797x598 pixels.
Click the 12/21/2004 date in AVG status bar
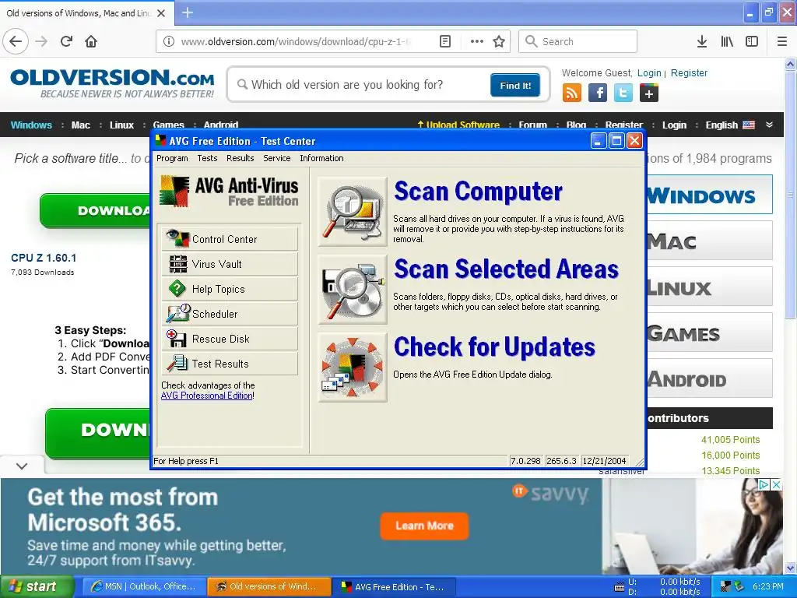point(604,461)
